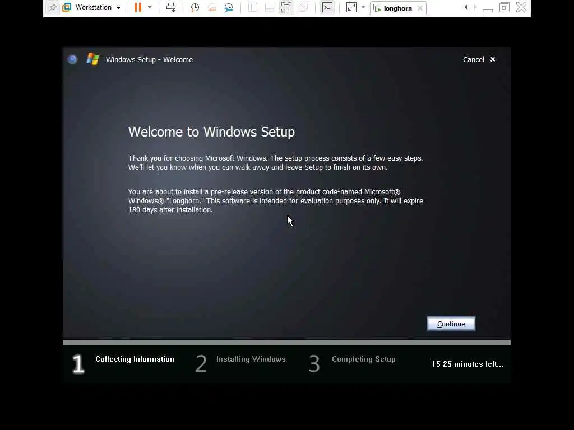
Task: Click the setup progress bar
Action: tap(286, 343)
